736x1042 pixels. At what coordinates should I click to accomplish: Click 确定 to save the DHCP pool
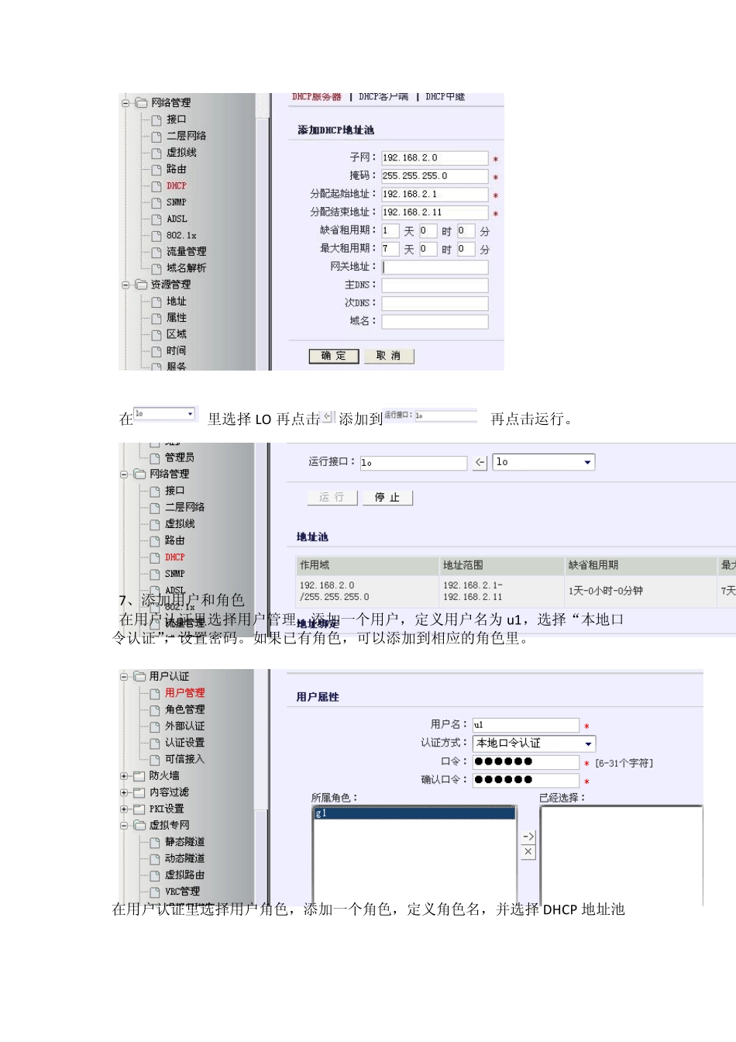pyautogui.click(x=334, y=356)
